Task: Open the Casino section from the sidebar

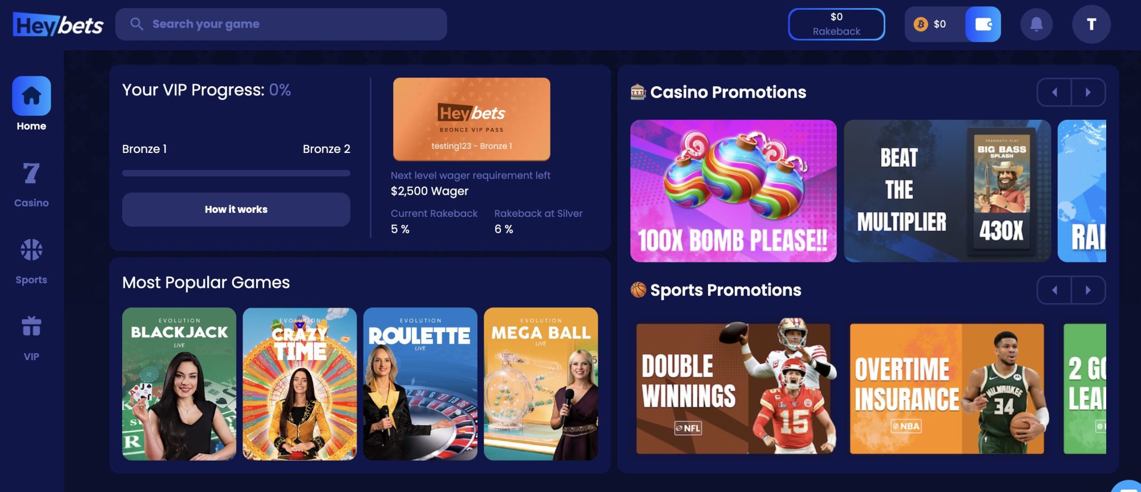Action: coord(31,173)
